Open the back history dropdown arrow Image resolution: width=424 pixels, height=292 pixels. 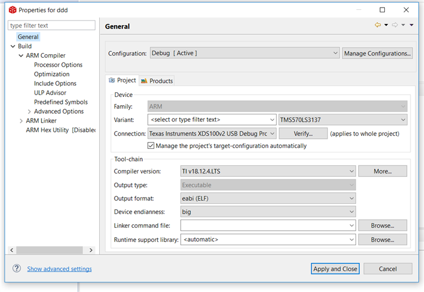click(x=386, y=25)
